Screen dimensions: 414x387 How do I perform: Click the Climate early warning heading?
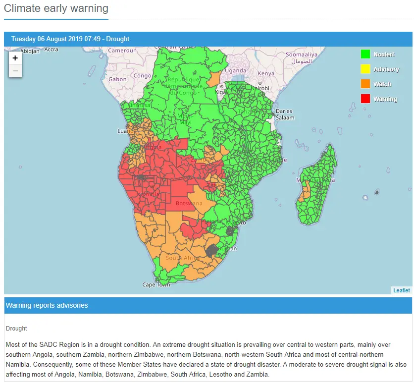tap(56, 8)
